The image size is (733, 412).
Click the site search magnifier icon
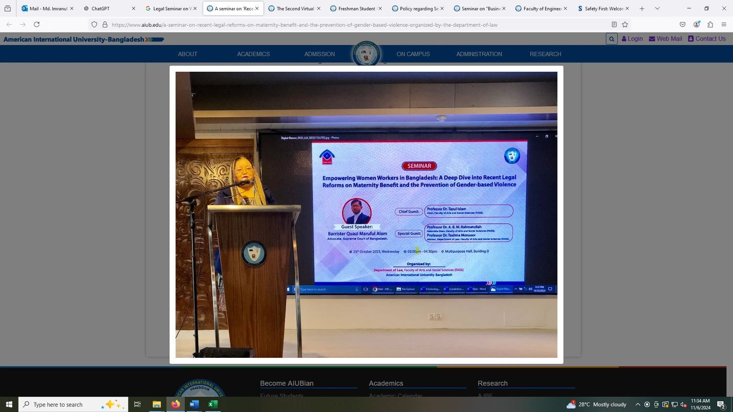point(611,39)
